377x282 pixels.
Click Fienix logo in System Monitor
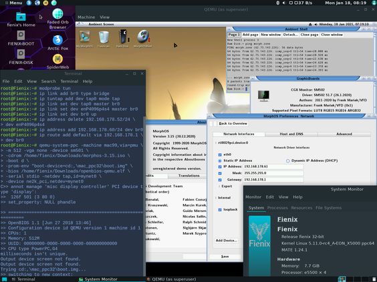pos(259,245)
